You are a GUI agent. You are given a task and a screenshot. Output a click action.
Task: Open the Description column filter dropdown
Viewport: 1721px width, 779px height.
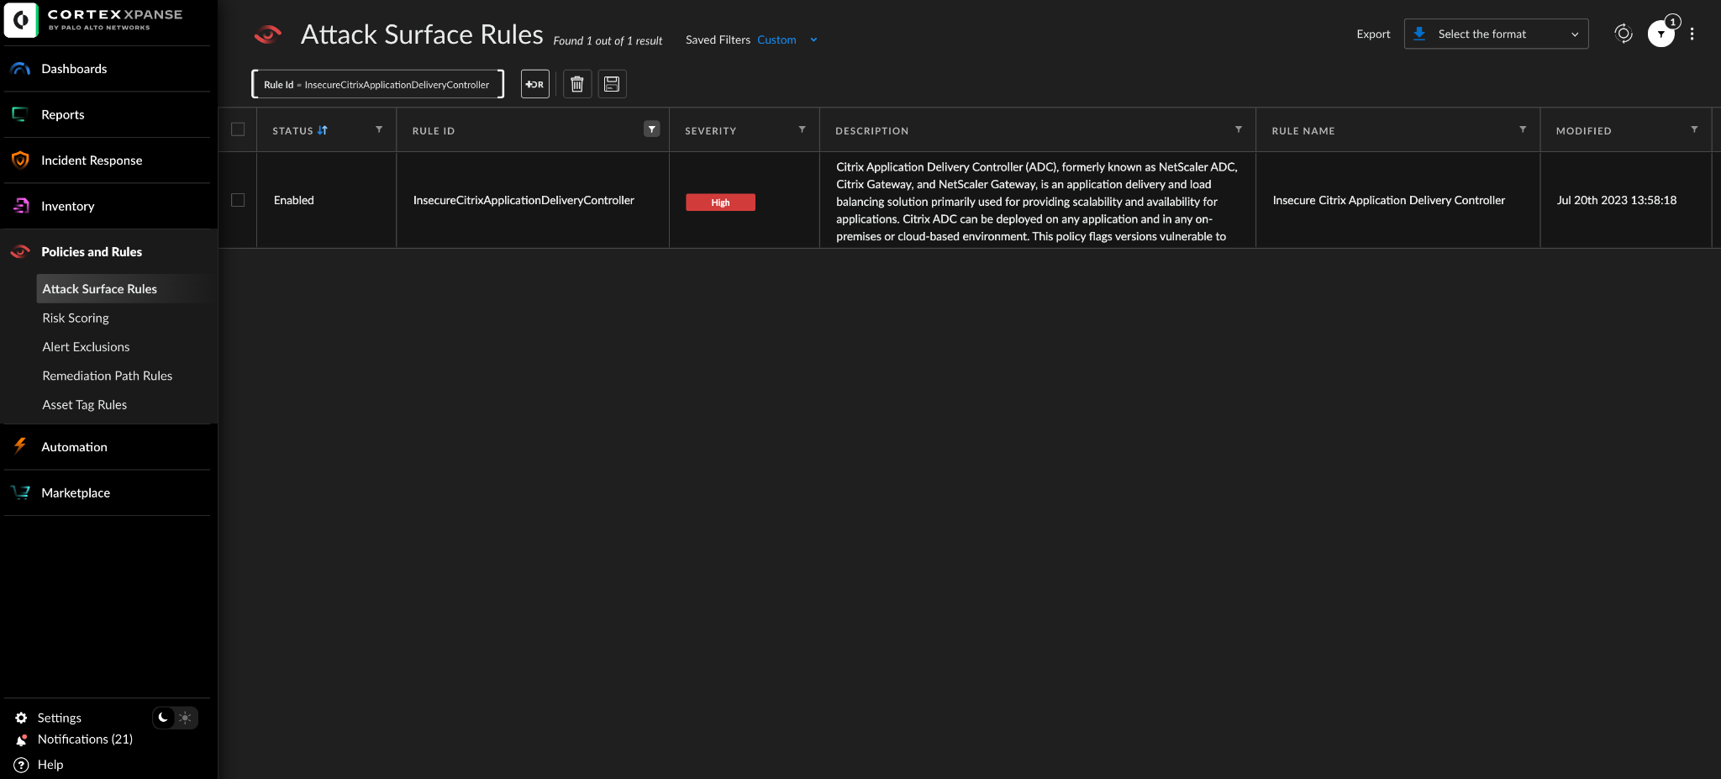[x=1239, y=129]
